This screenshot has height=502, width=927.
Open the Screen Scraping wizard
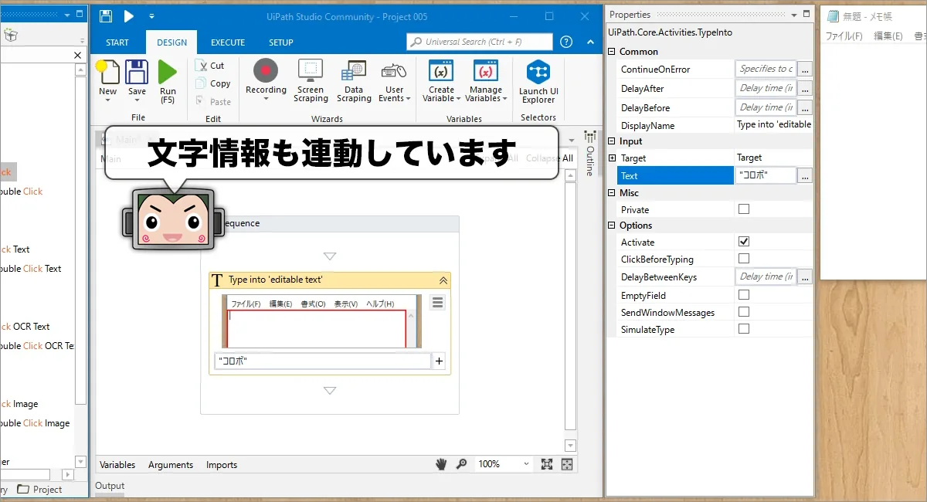point(311,81)
